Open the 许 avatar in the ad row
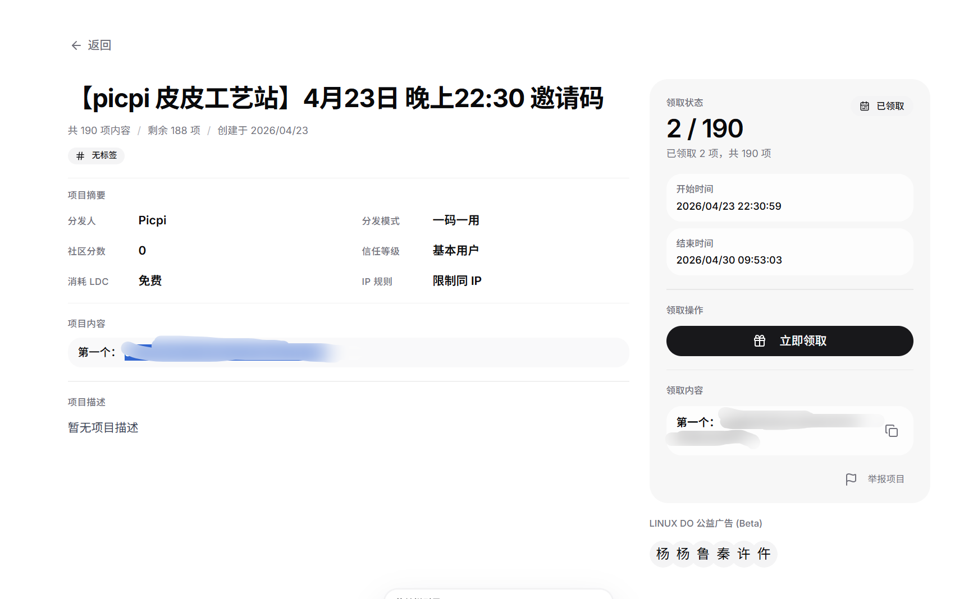 coord(743,554)
